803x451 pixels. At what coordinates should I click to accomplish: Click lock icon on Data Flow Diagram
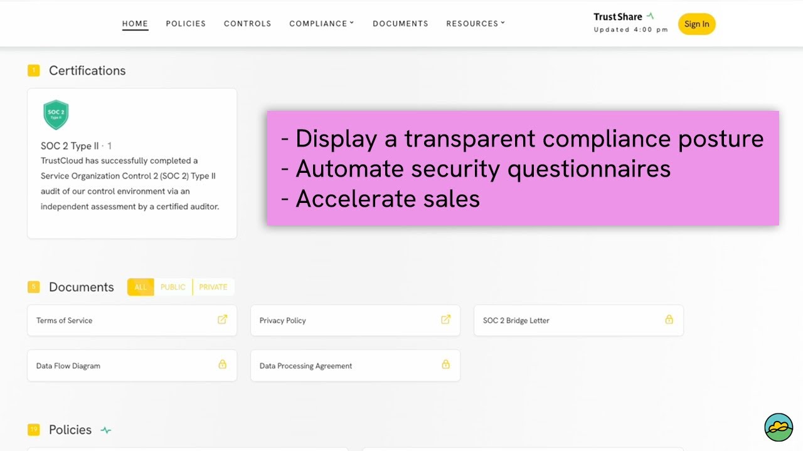pos(222,364)
